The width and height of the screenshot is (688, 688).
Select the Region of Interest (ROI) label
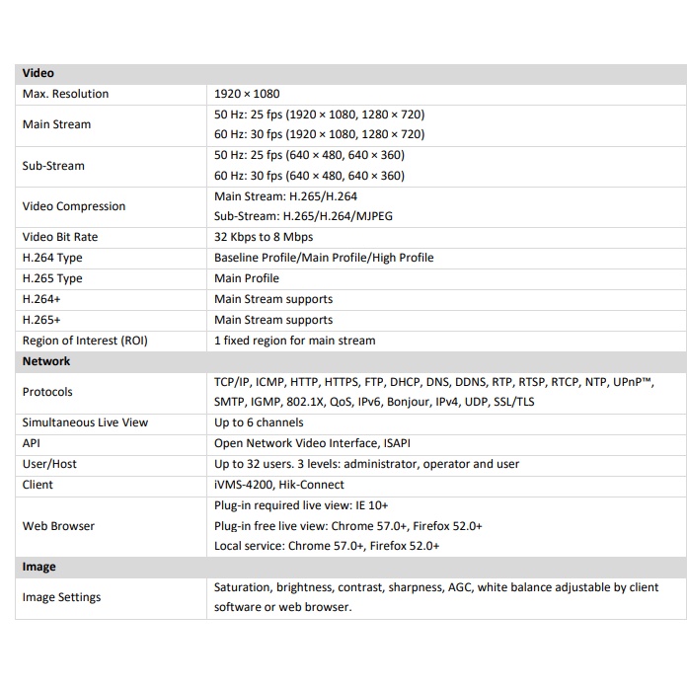[x=84, y=341]
